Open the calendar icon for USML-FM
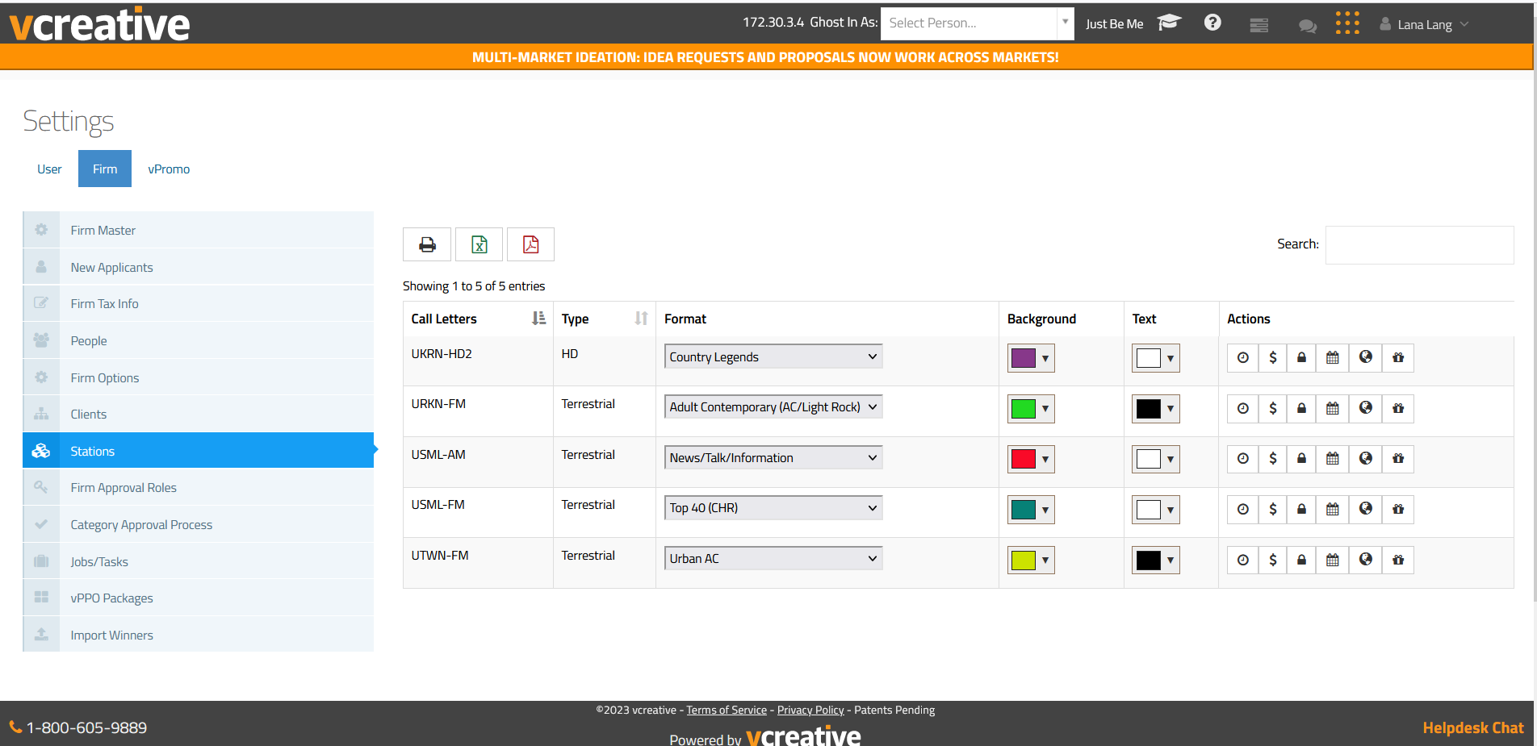 pyautogui.click(x=1332, y=510)
